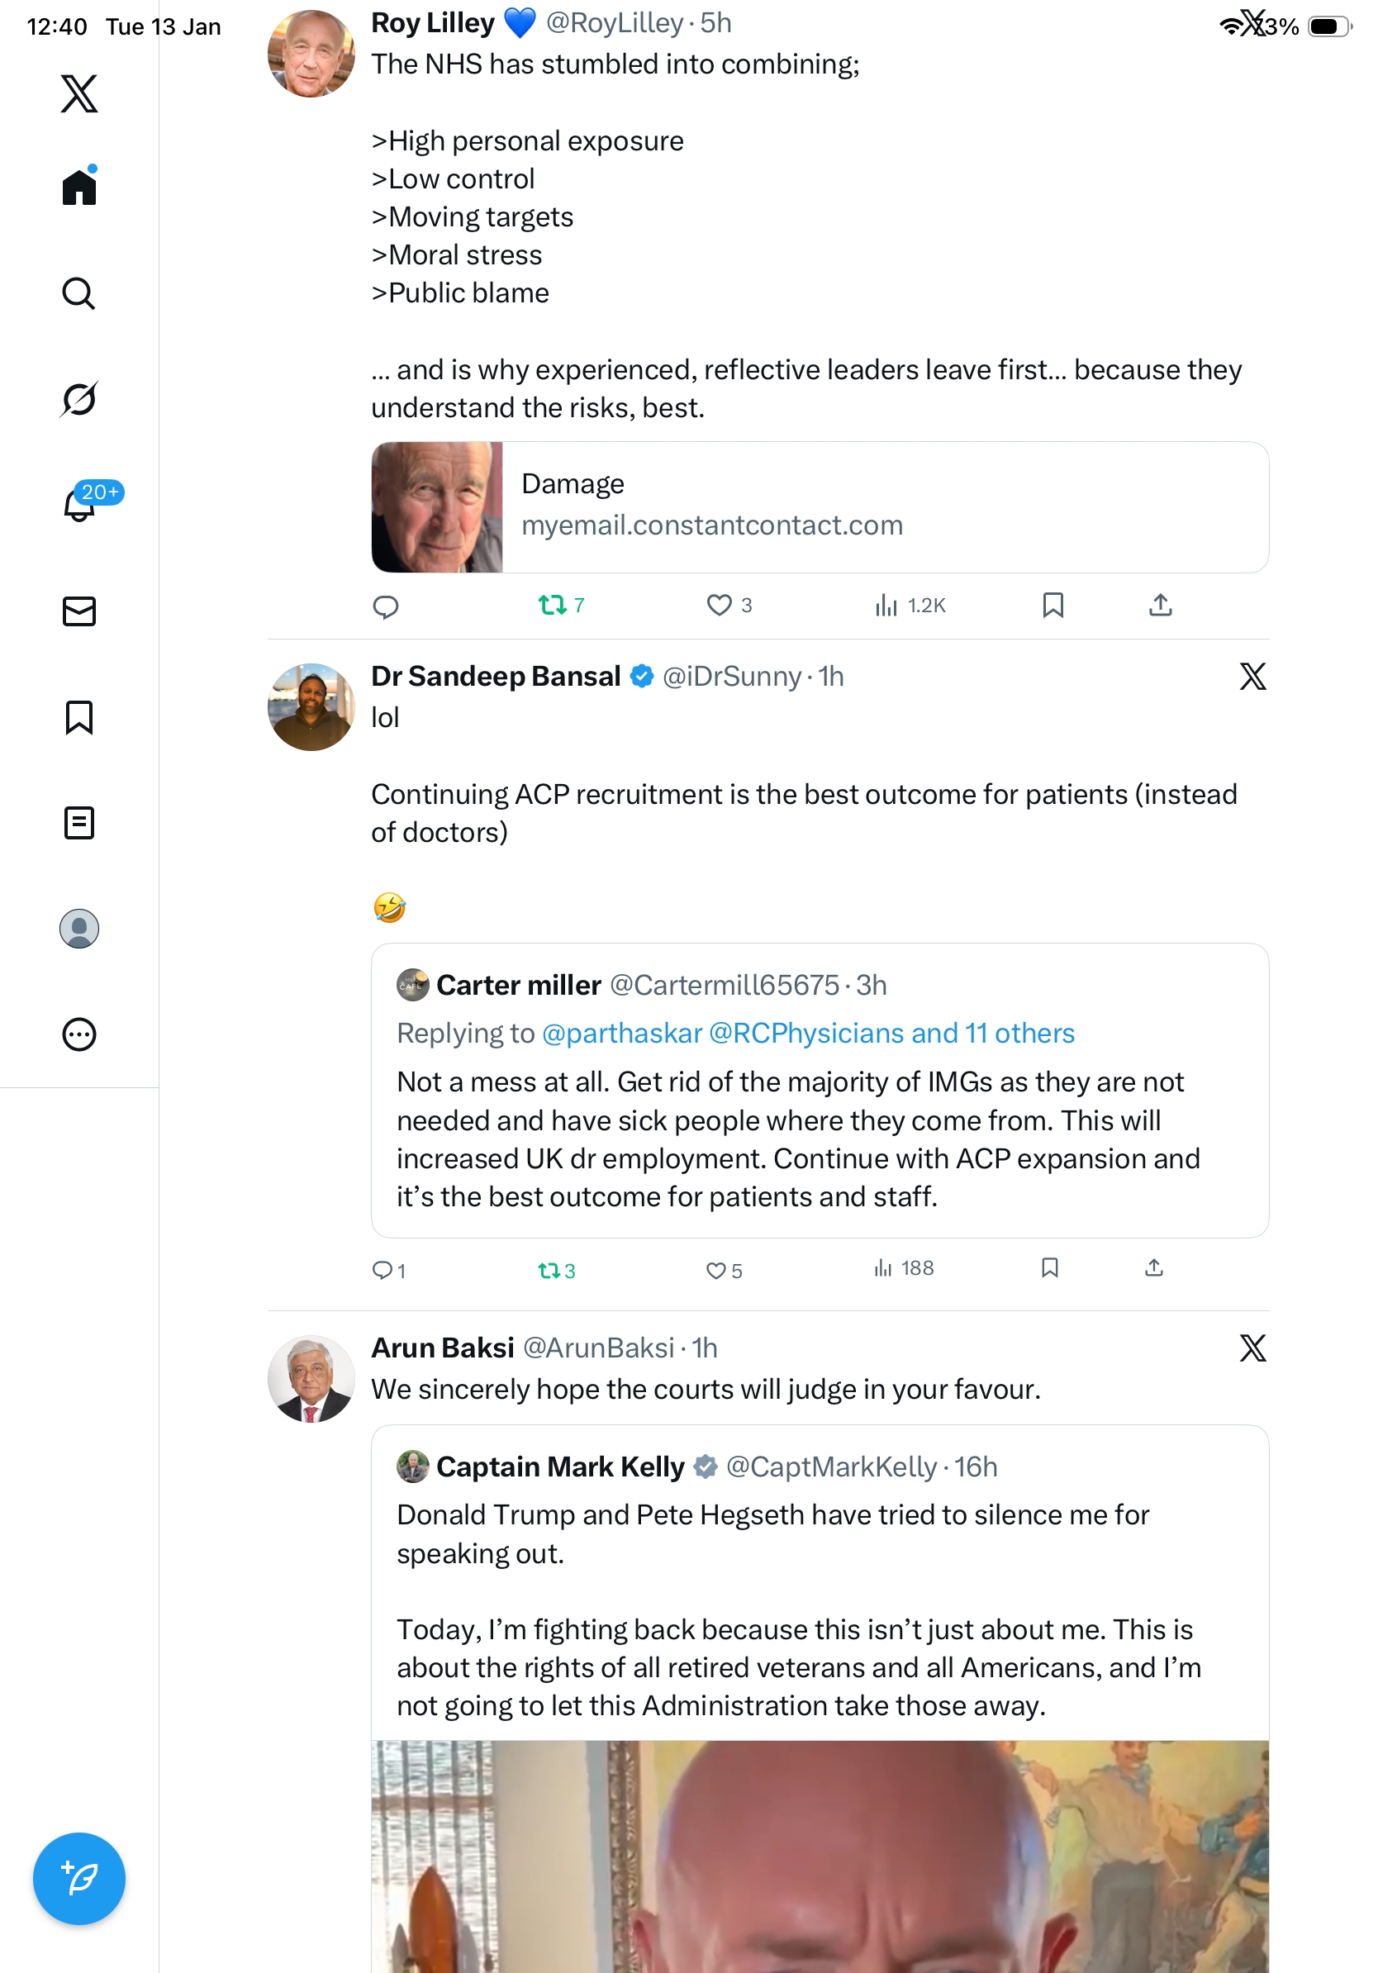Open the Damage myemail.constantcontact.com link card
The height and width of the screenshot is (1973, 1378).
pyautogui.click(x=819, y=507)
